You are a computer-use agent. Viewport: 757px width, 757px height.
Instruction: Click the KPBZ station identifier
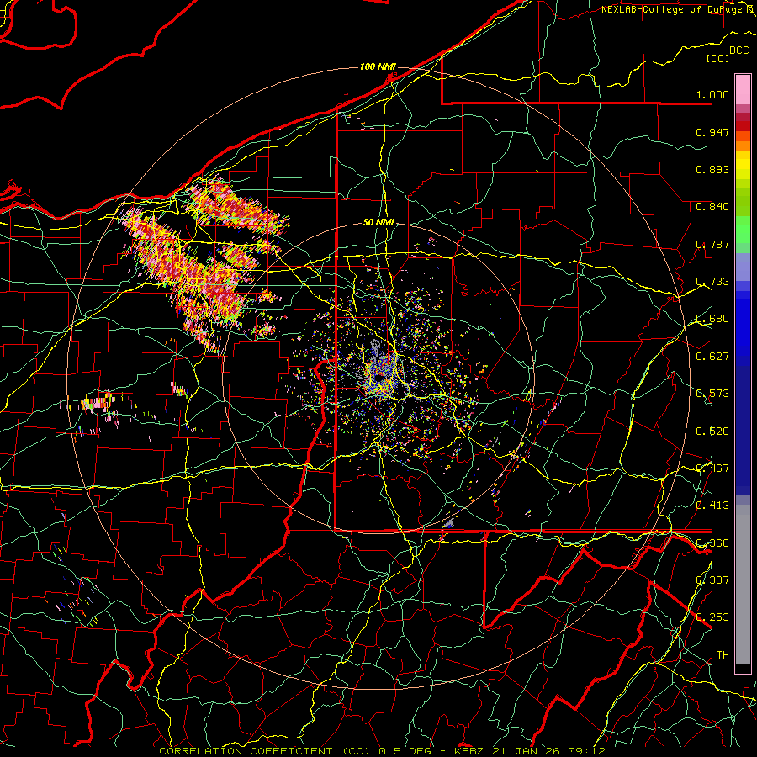pyautogui.click(x=468, y=751)
